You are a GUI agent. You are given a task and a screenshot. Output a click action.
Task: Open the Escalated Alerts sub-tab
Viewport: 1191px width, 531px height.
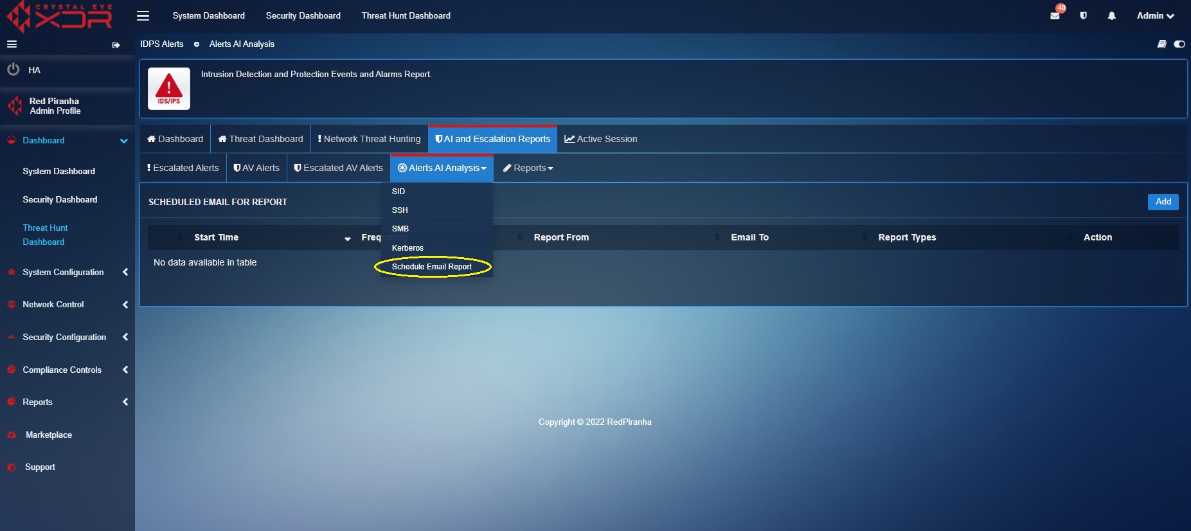(183, 168)
